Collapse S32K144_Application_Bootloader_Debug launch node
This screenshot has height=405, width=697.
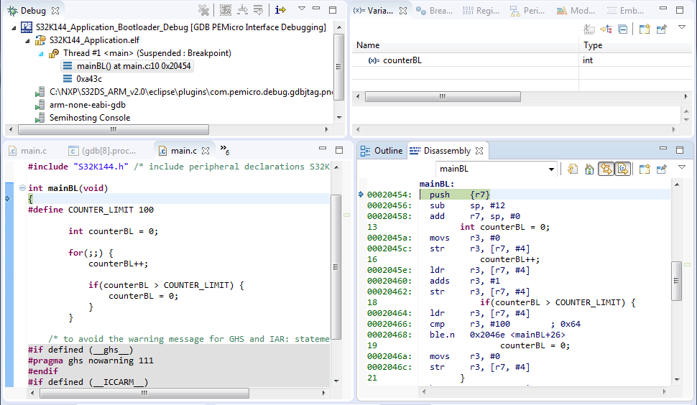click(x=14, y=27)
